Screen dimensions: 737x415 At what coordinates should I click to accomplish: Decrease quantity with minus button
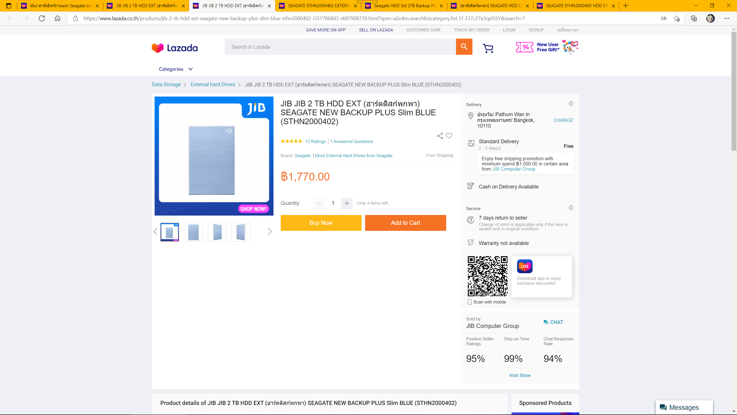click(x=319, y=203)
